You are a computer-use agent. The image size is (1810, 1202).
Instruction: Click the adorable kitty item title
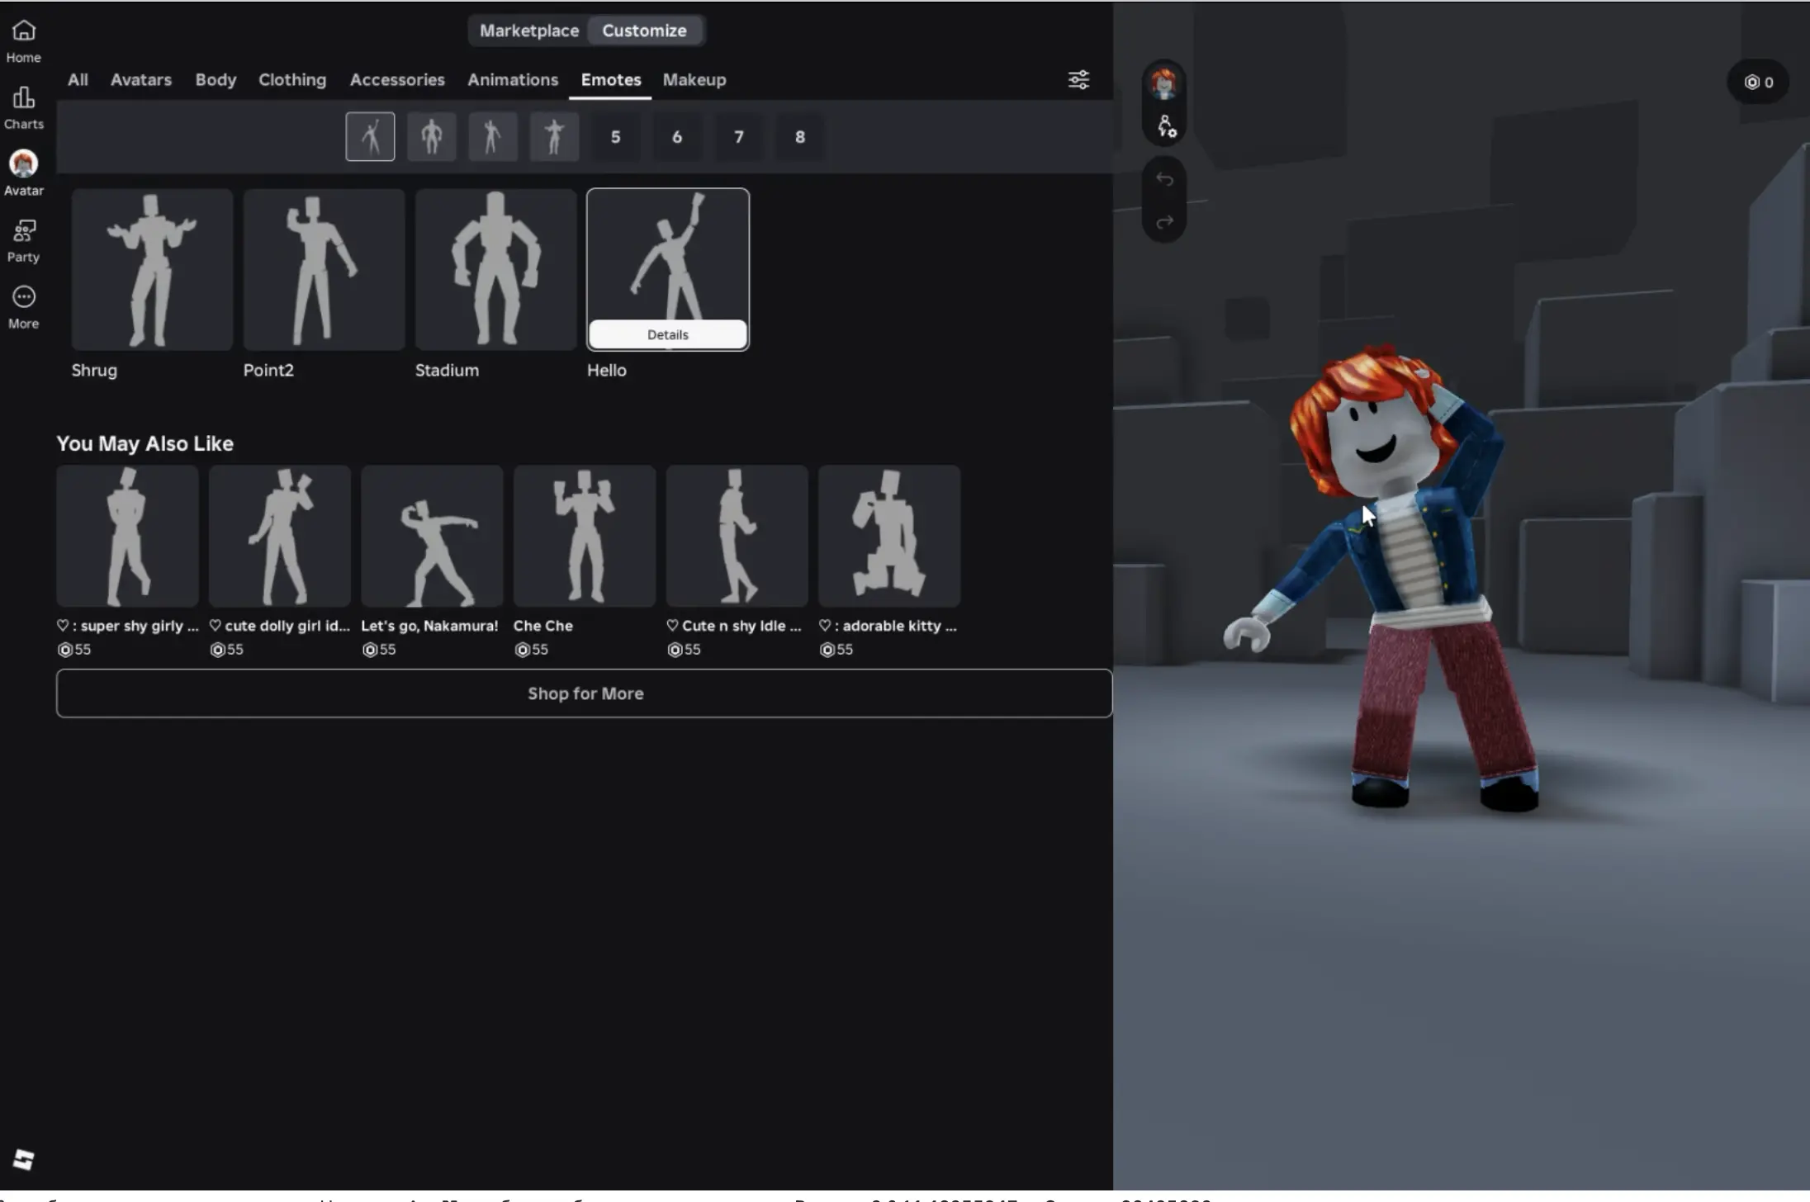[888, 626]
